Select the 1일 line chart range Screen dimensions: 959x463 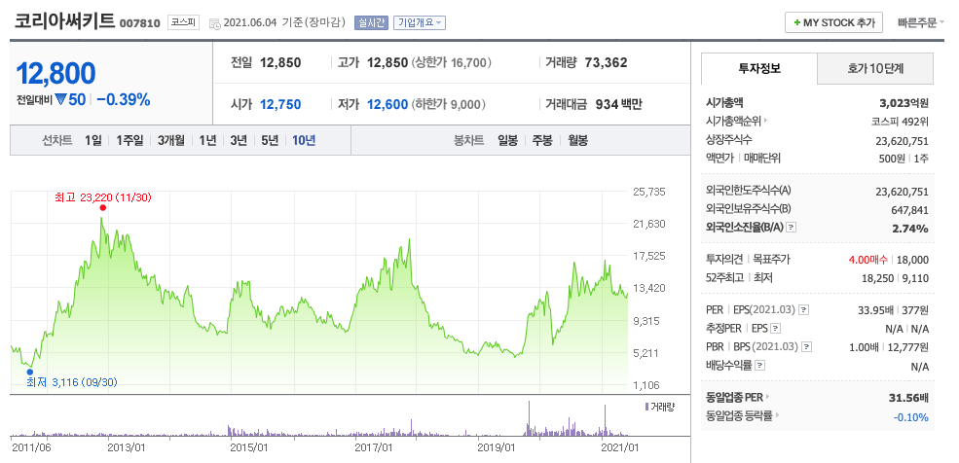click(x=92, y=140)
